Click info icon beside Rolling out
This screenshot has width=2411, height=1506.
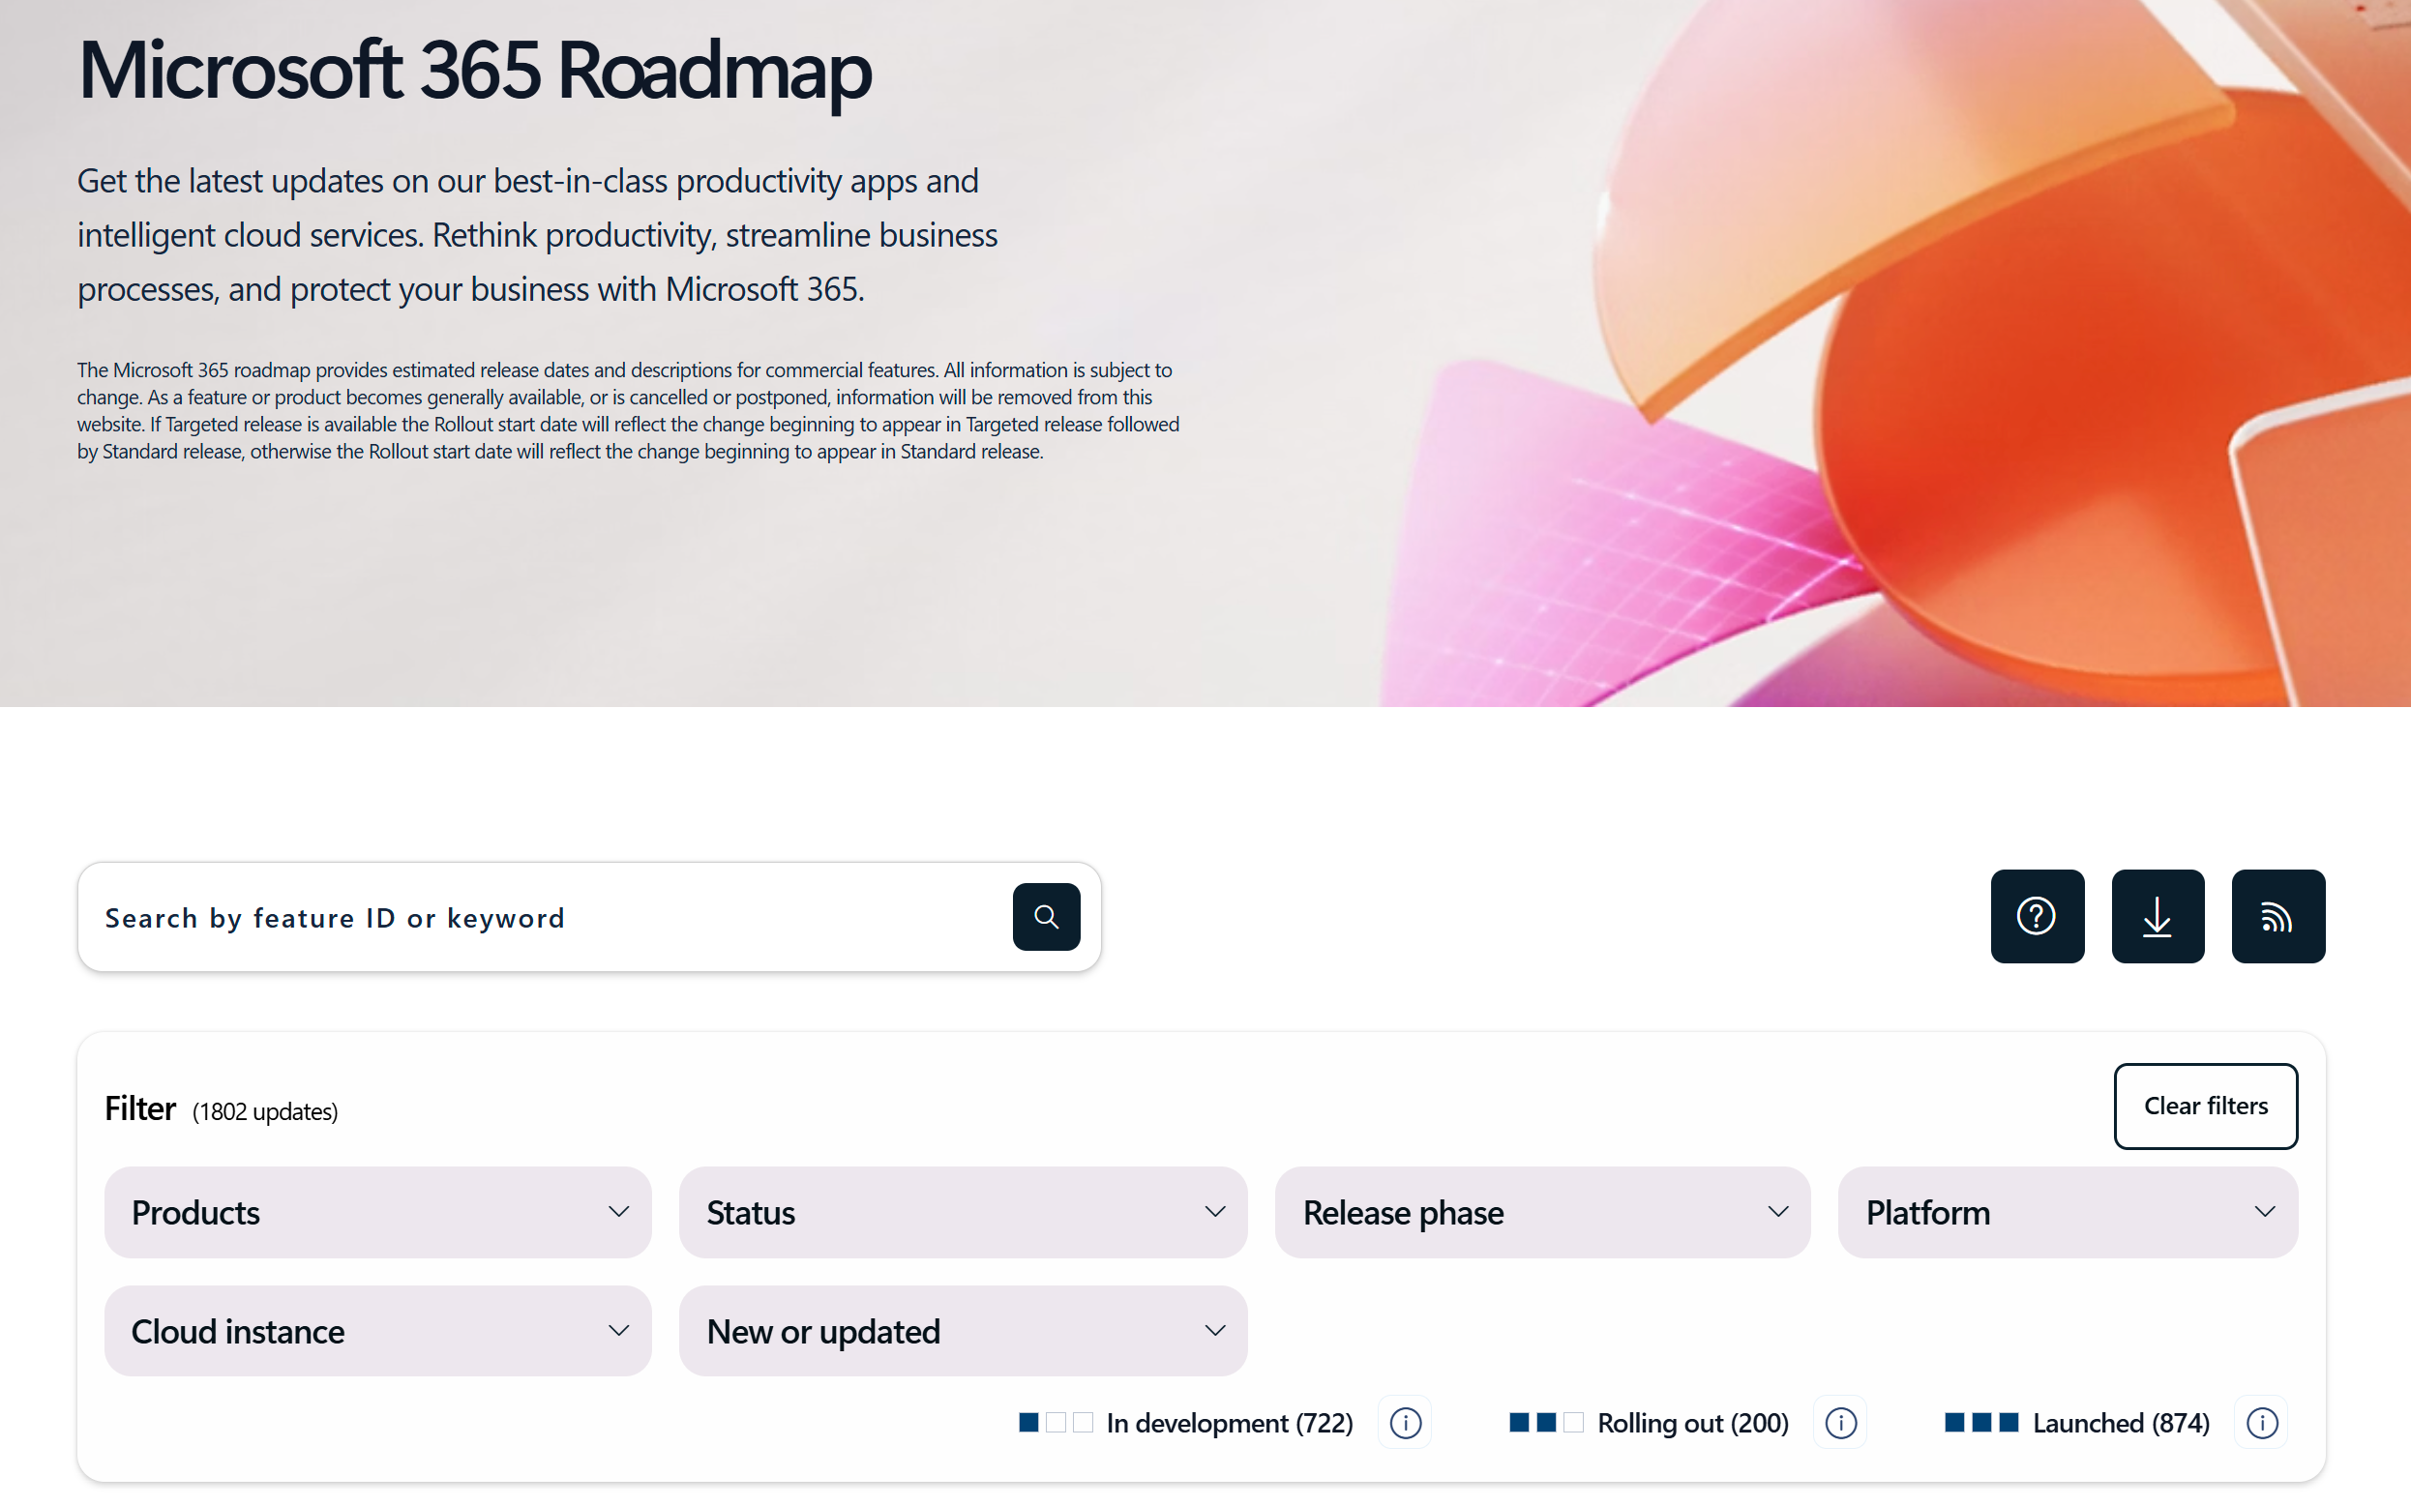[1840, 1422]
